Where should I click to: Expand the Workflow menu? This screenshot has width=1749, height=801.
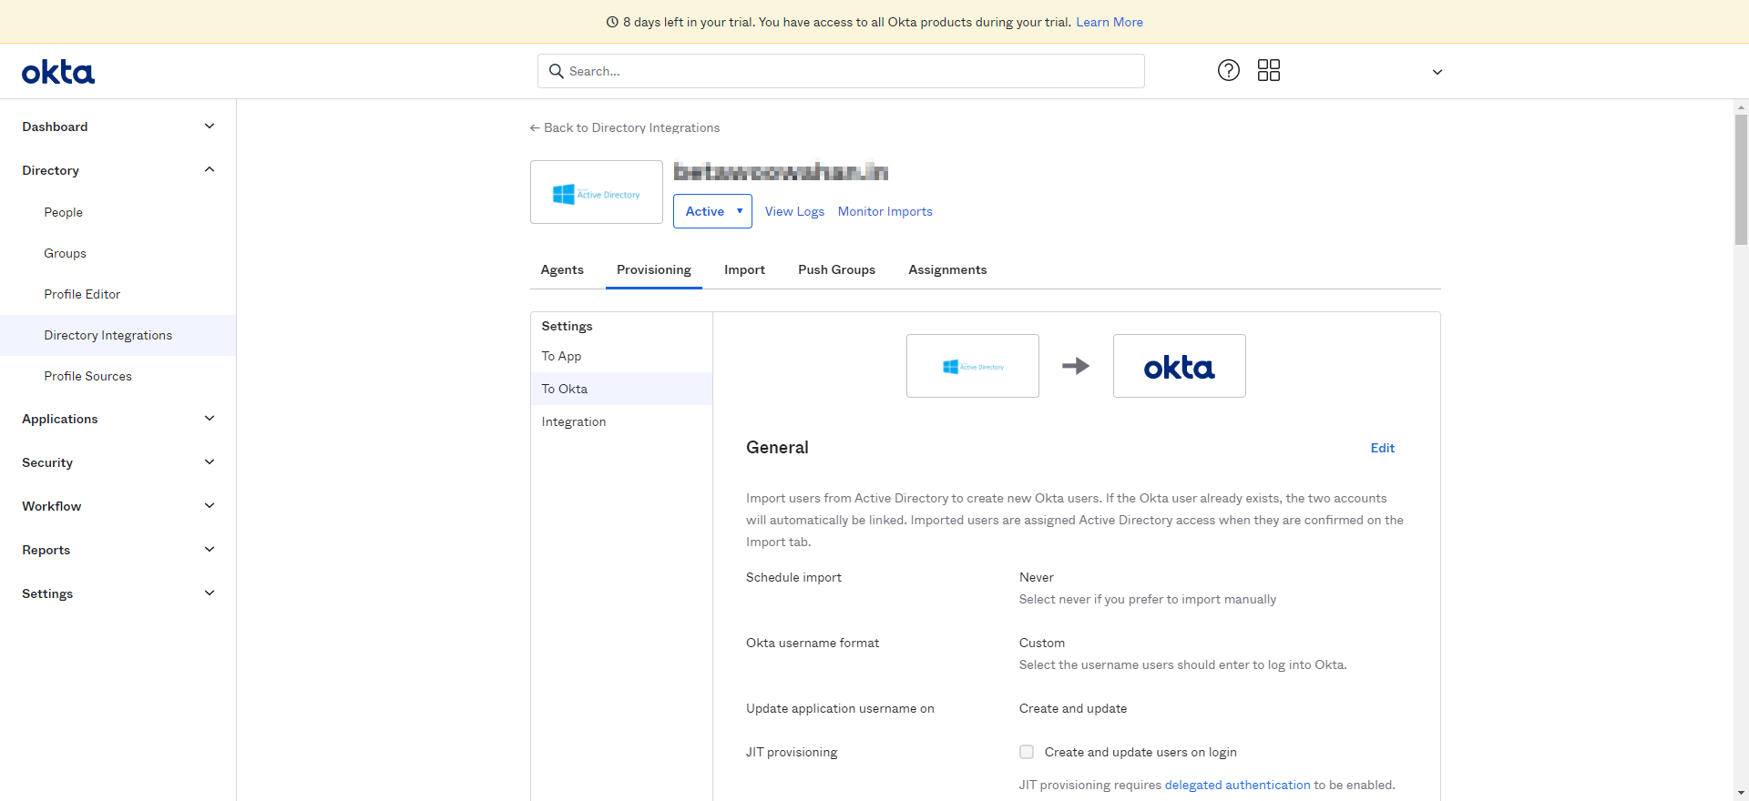[x=118, y=506]
